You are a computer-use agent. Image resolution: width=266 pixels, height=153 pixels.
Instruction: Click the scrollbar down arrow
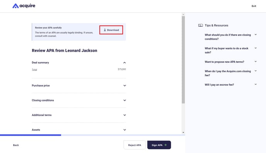(x=183, y=133)
